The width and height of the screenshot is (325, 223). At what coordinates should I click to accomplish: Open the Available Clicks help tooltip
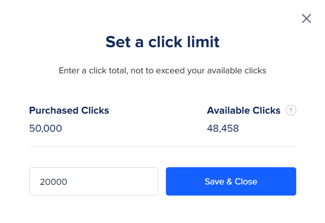click(x=291, y=111)
